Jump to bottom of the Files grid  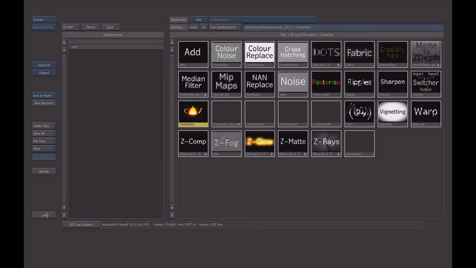[172, 215]
